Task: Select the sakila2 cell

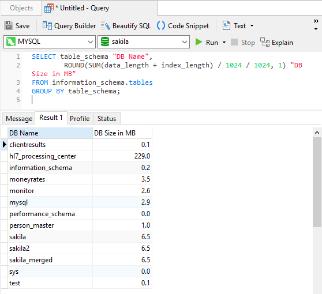Action: [x=50, y=248]
